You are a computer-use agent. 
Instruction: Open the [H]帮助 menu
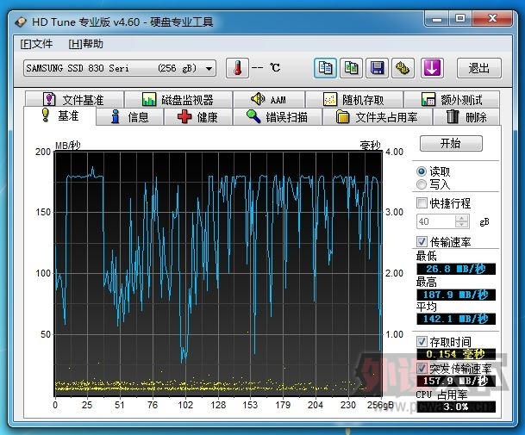(x=85, y=44)
